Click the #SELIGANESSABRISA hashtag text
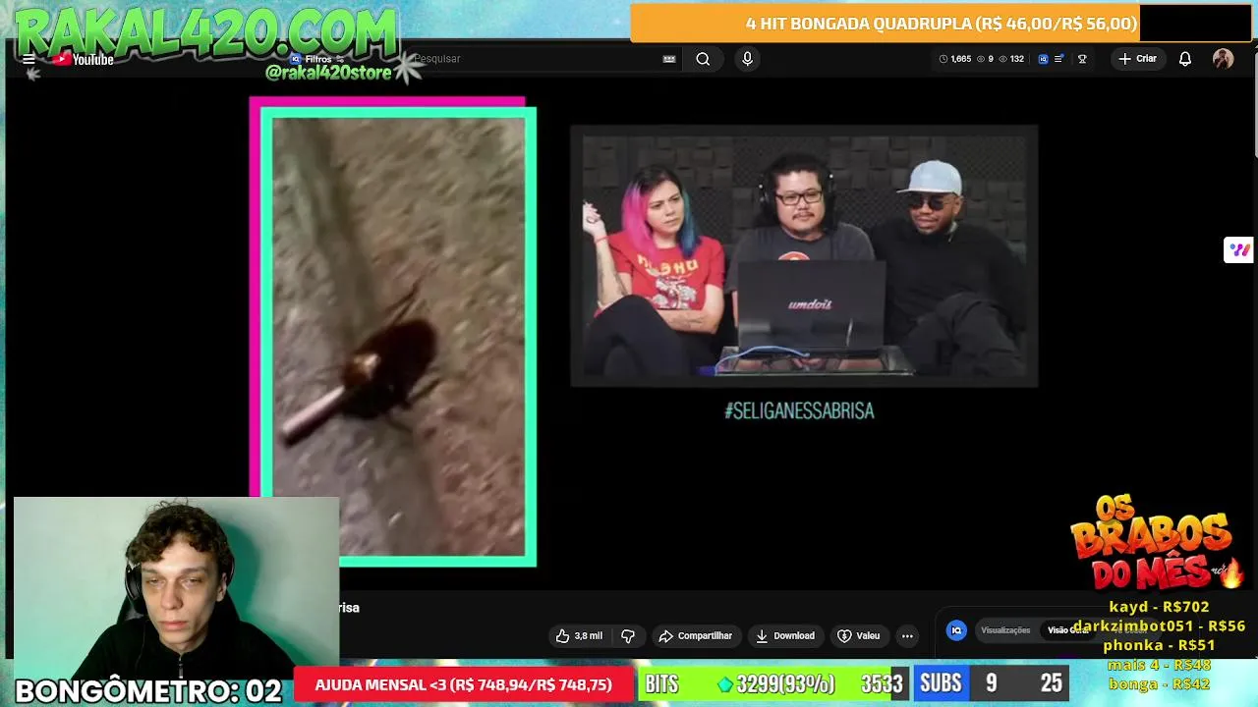The image size is (1258, 707). pyautogui.click(x=799, y=411)
